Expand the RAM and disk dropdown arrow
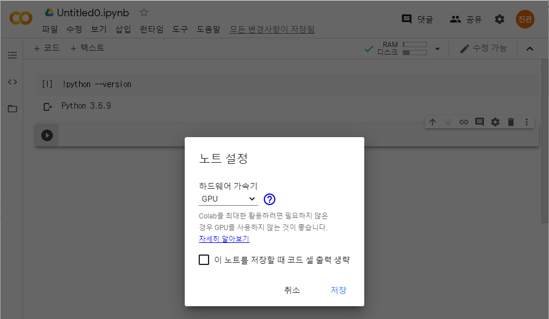549x319 pixels. 437,49
